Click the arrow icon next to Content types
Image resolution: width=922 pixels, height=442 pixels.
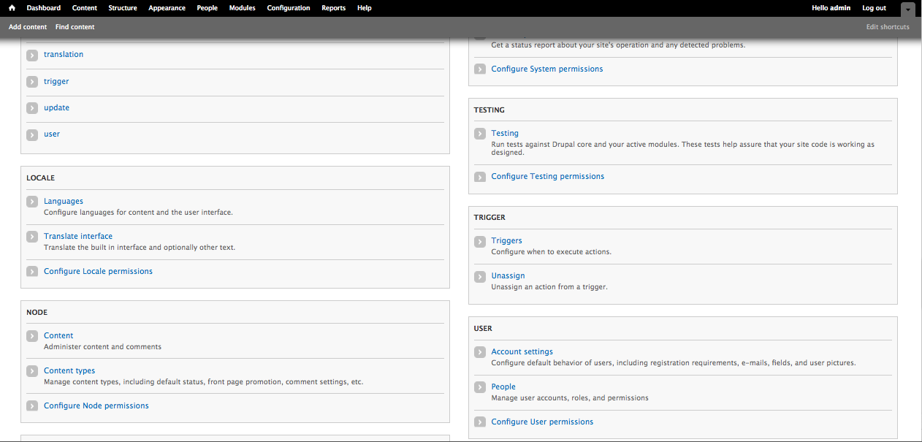coord(32,371)
